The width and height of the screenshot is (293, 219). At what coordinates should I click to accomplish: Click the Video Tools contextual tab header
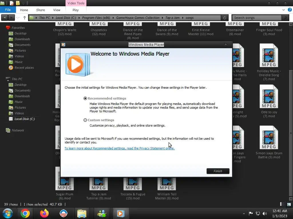click(76, 3)
